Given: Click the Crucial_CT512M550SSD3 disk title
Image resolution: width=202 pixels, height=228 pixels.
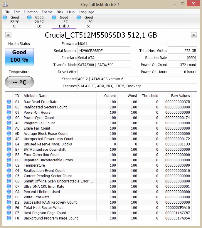Looking at the screenshot, I should (x=101, y=35).
